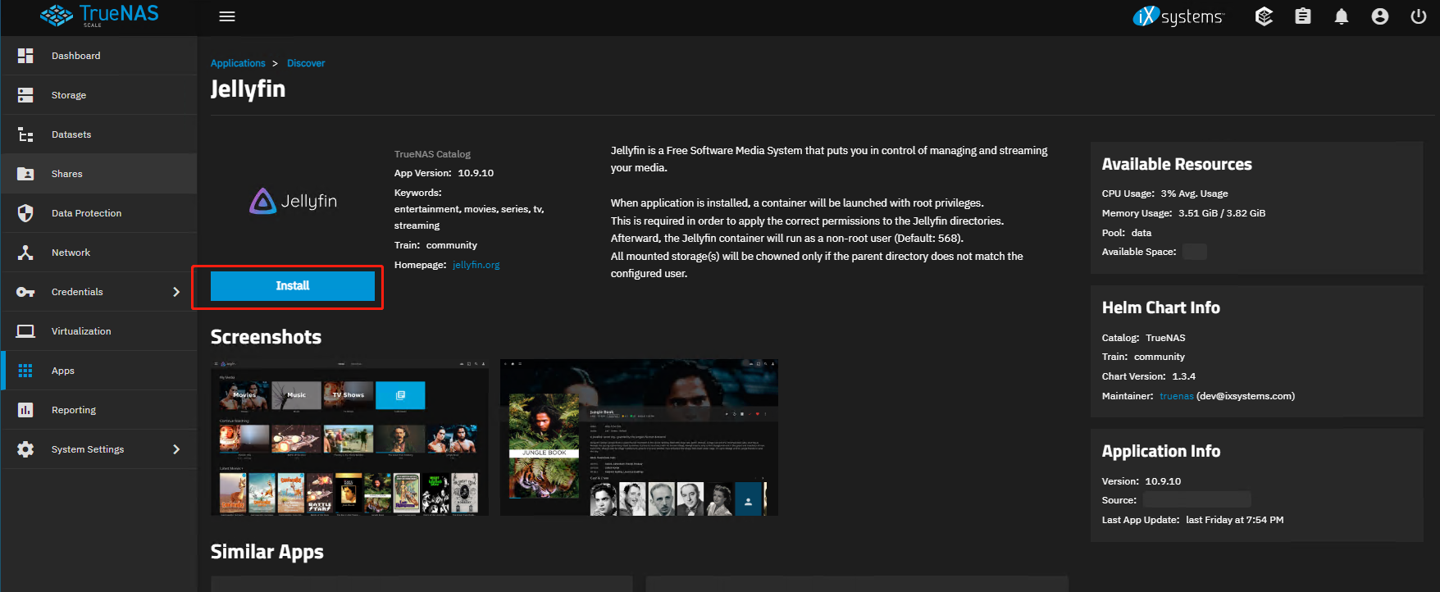Click App Version 10.9.10 text
Screen dimensions: 1440x592
[444, 173]
